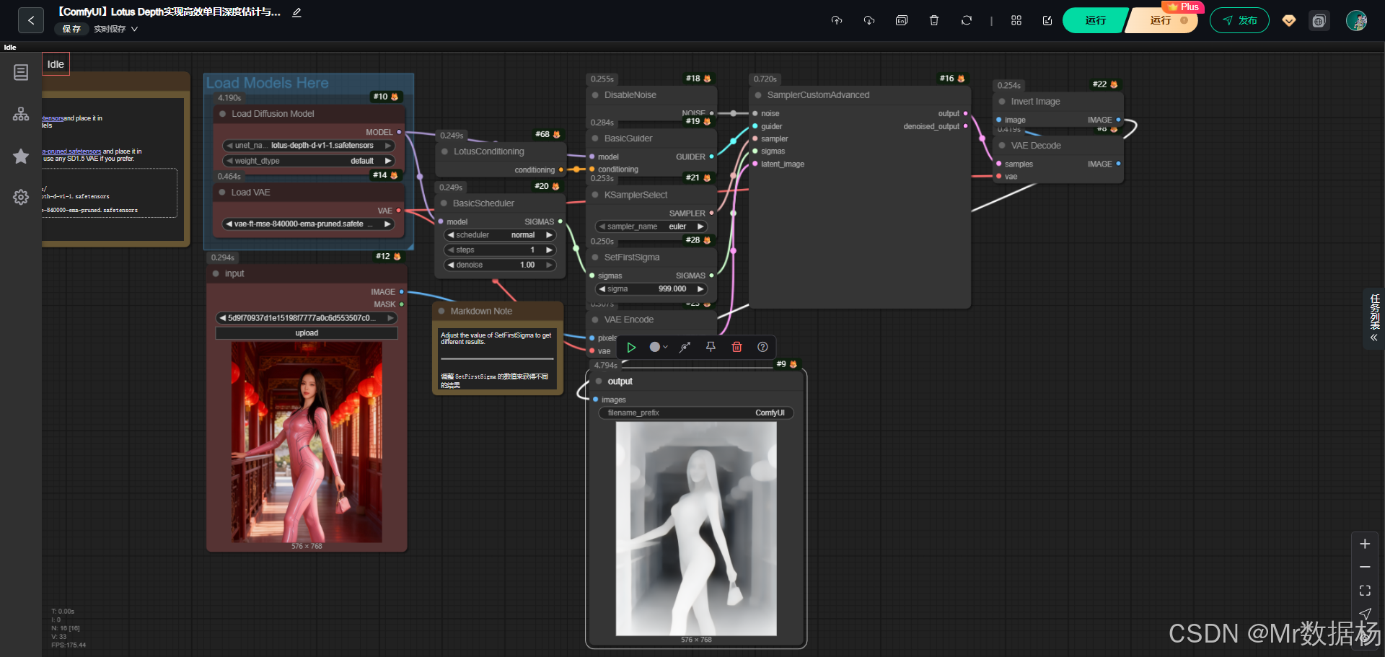Viewport: 1385px width, 657px height.
Task: Select the Load Models Here group title
Action: [268, 83]
